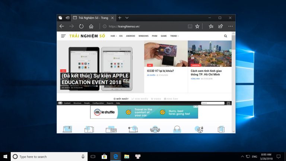Read ICCID V7 lại bị khóa article
Screen dimensions: 286x161
[x=161, y=71]
